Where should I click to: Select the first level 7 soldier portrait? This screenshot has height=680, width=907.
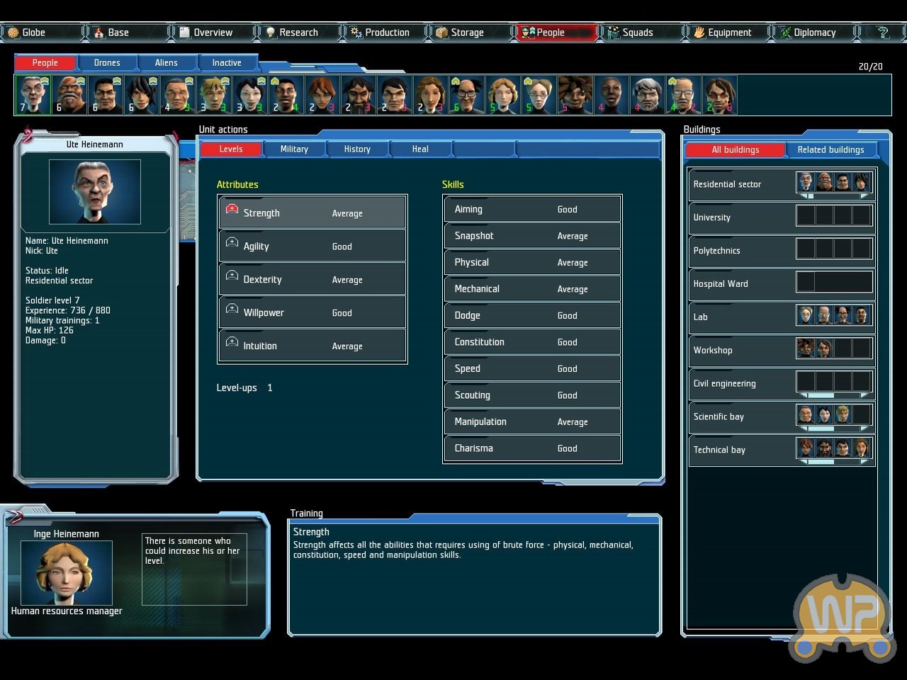(x=33, y=95)
